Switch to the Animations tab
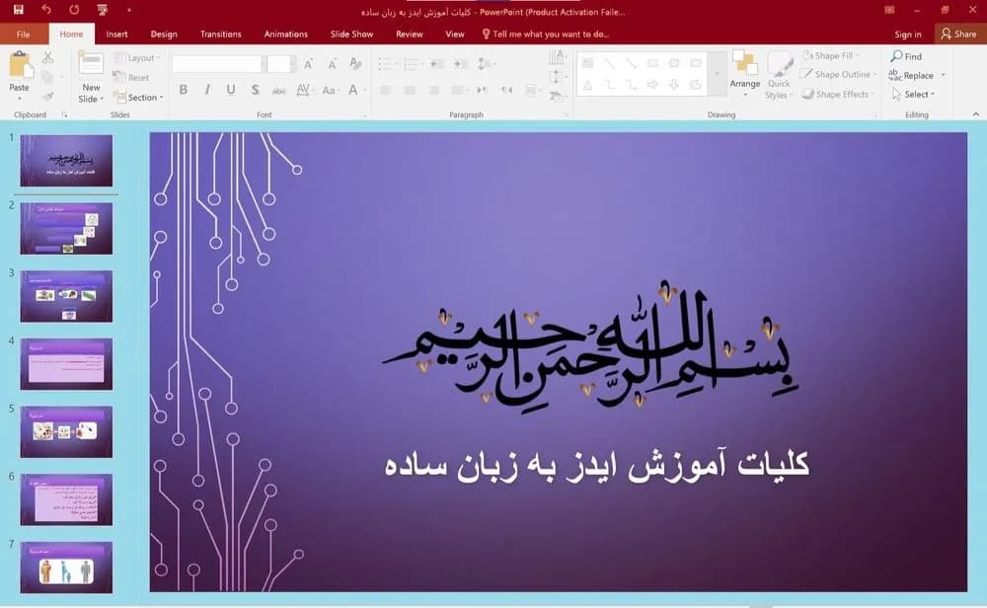 286,34
